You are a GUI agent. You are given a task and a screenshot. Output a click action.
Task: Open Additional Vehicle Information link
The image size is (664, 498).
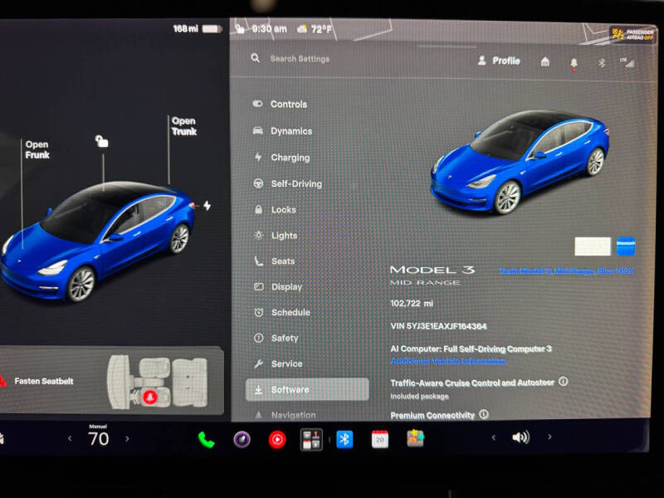pos(448,361)
